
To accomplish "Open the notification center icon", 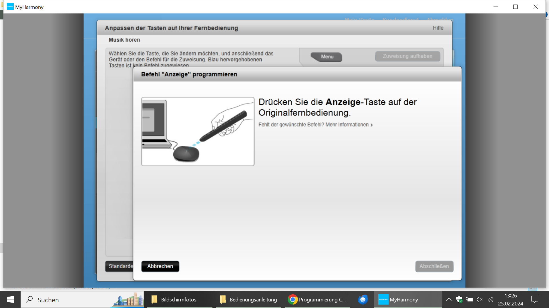I will pyautogui.click(x=534, y=299).
